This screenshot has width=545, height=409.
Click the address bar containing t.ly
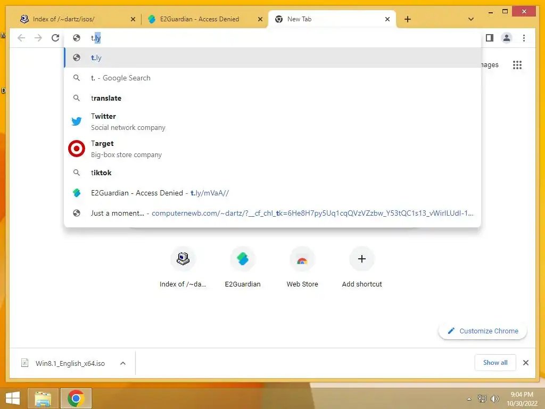pos(273,38)
